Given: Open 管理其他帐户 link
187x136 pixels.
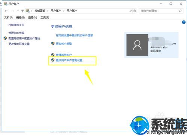Looking at the screenshot, I should (x=64, y=55).
